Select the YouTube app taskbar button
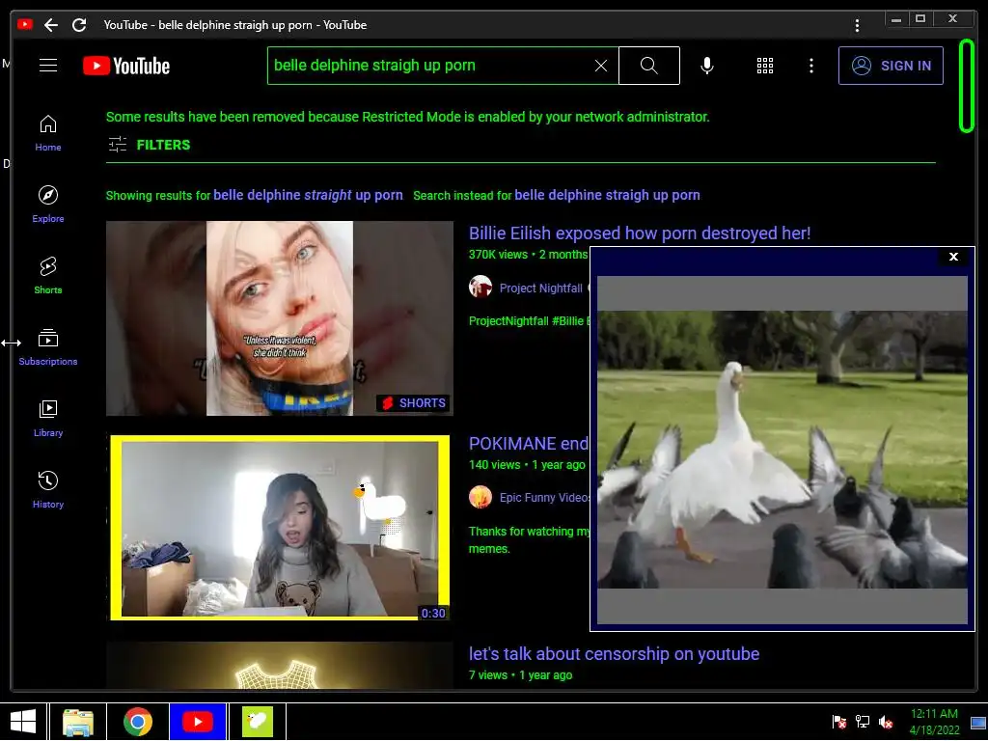This screenshot has height=741, width=988. click(x=197, y=722)
